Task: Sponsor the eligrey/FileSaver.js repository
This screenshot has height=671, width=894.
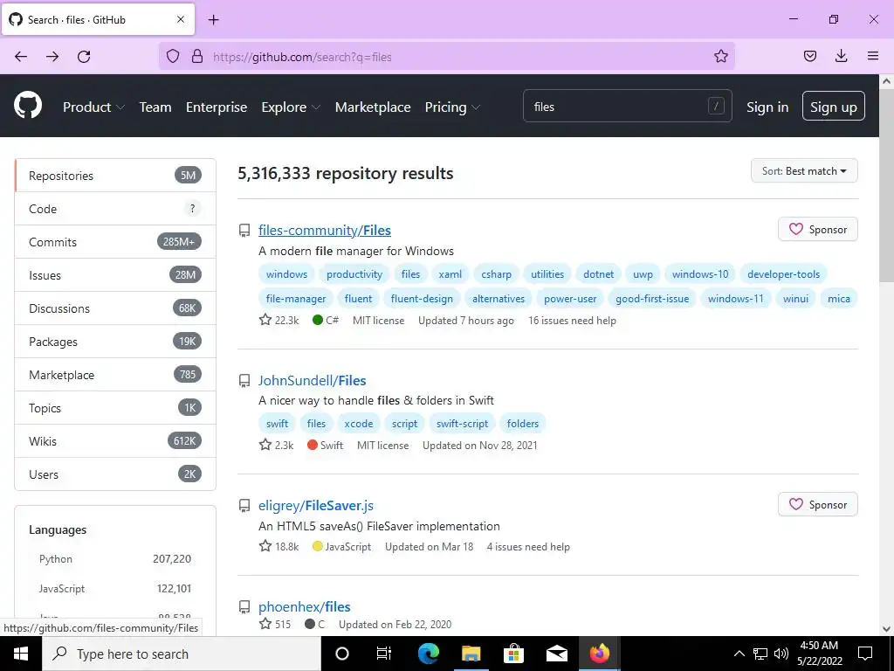Action: pos(817,504)
